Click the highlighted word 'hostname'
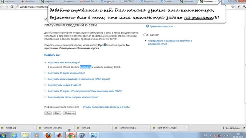Image resolution: width=246 pixels, height=138 pixels. point(86,67)
